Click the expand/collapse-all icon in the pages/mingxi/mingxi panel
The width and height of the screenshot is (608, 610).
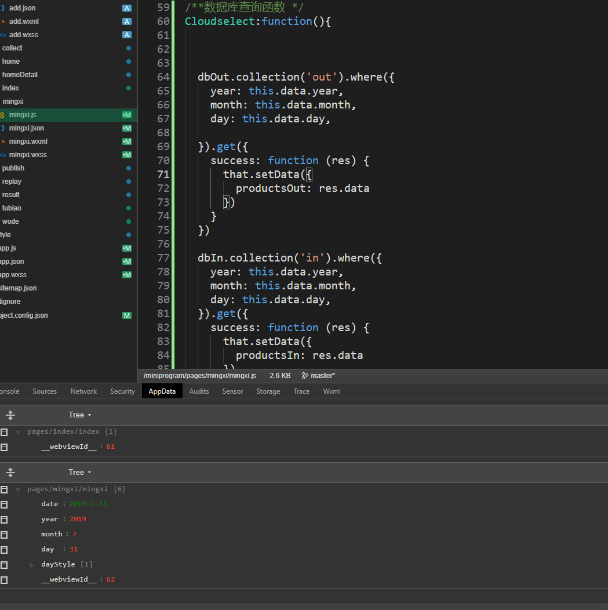pos(10,472)
